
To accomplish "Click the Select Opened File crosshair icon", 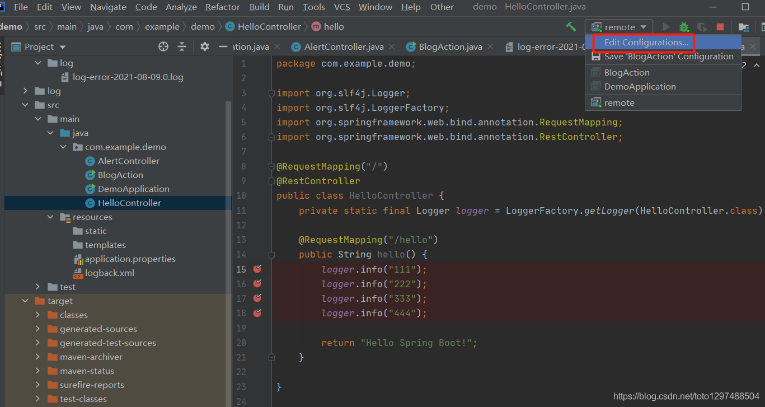I will click(163, 46).
